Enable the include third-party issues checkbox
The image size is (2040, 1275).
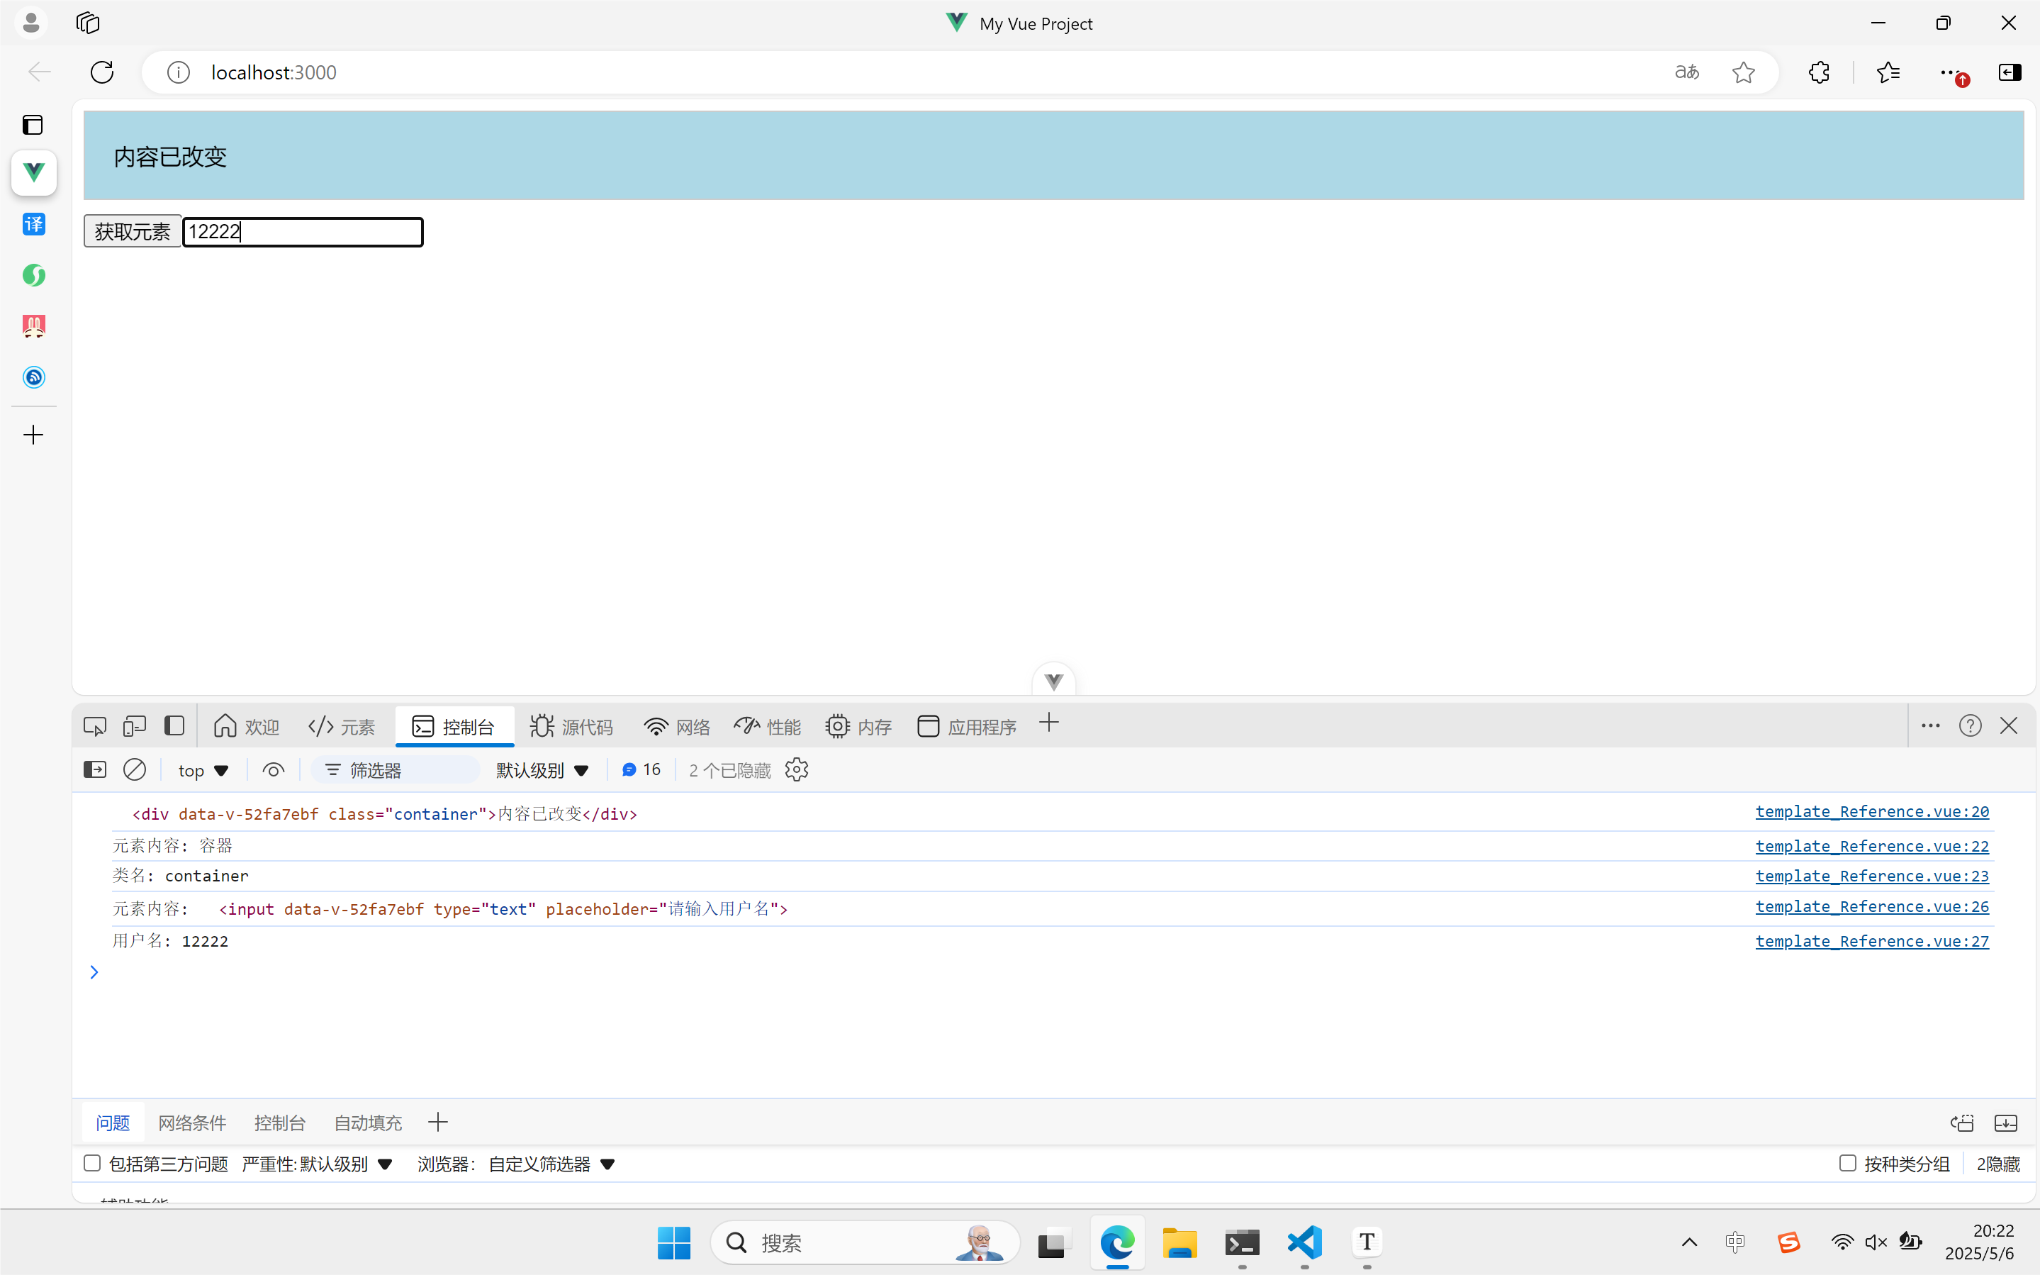[x=93, y=1164]
